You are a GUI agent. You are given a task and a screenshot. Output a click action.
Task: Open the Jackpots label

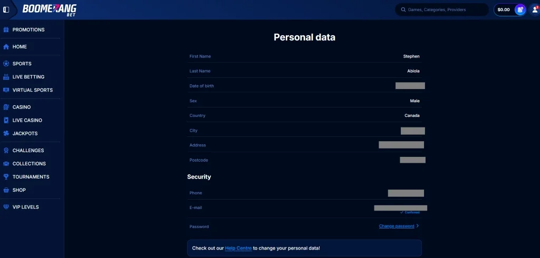point(25,133)
